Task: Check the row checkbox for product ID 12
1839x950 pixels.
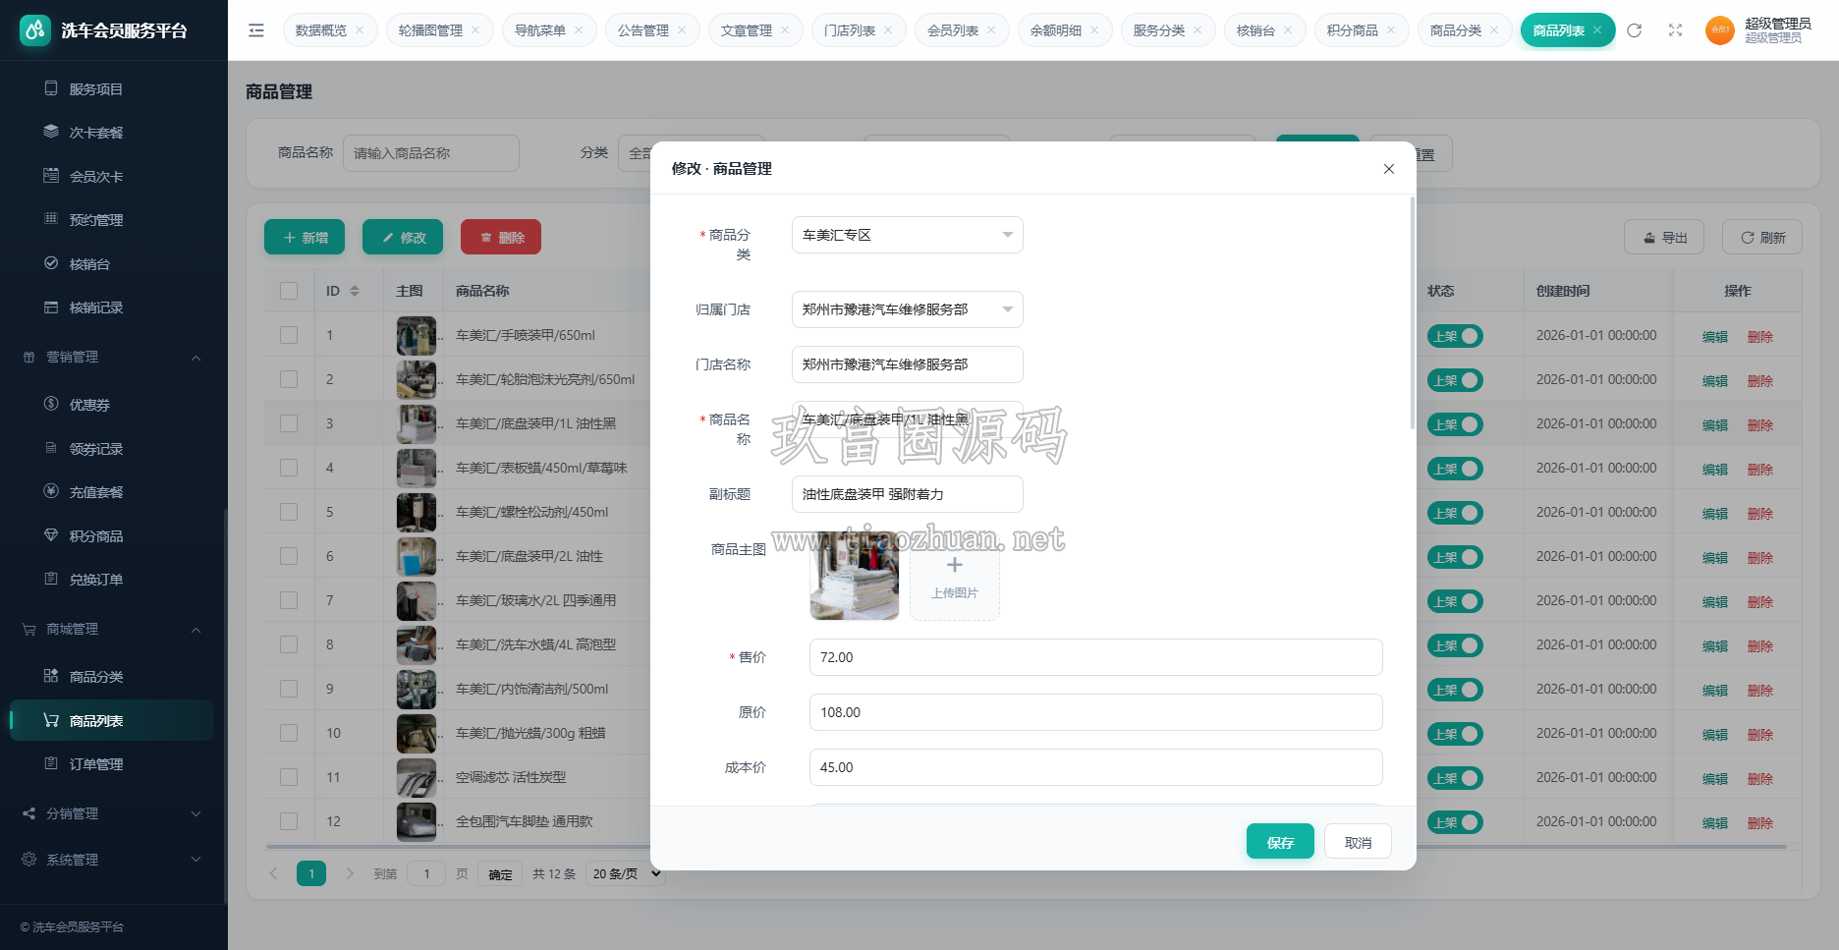Action: (289, 821)
